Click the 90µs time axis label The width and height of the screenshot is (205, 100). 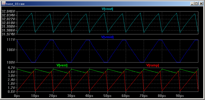180,96
